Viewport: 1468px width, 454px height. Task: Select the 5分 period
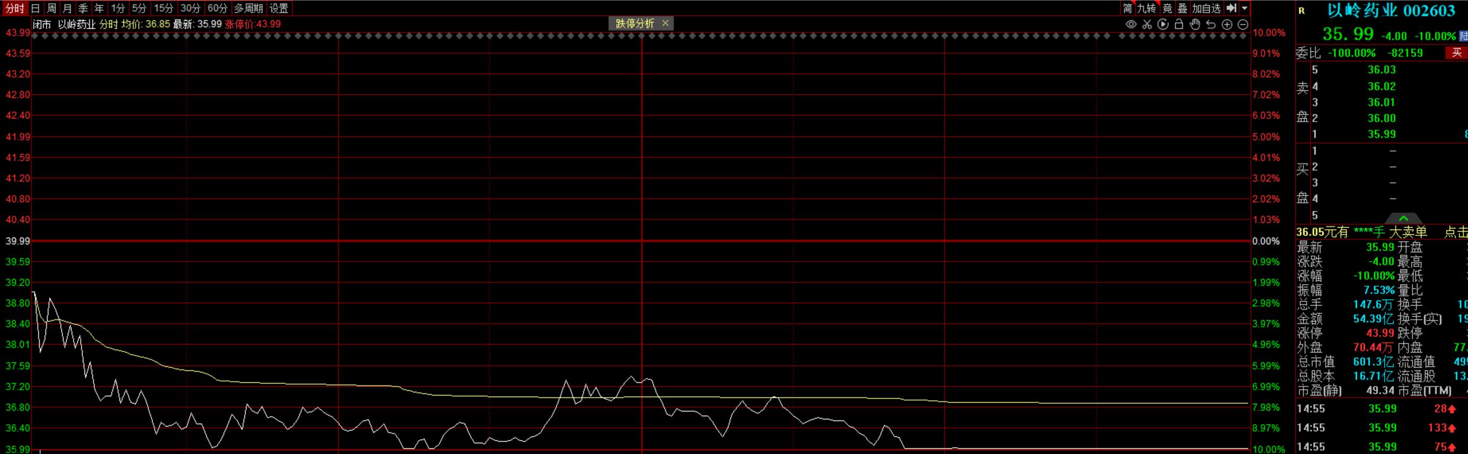tap(139, 8)
